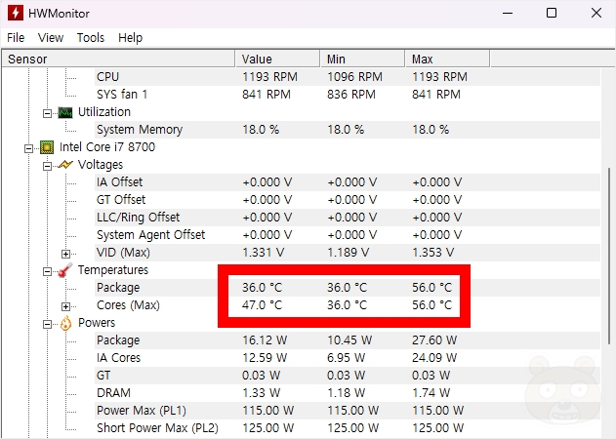Select the IA Offset row
616x439 pixels.
click(348, 182)
